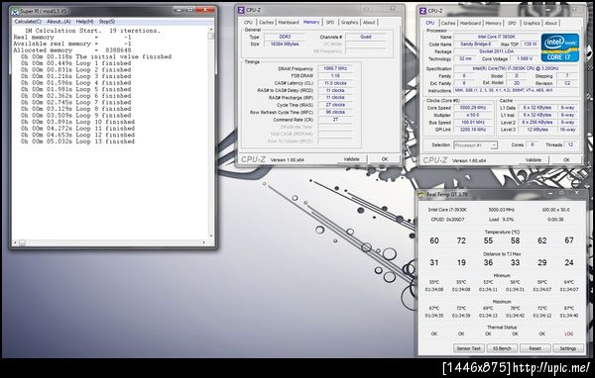This screenshot has height=378, width=595.
Task: Click Validate in right CPU-Z window
Action: (x=534, y=160)
